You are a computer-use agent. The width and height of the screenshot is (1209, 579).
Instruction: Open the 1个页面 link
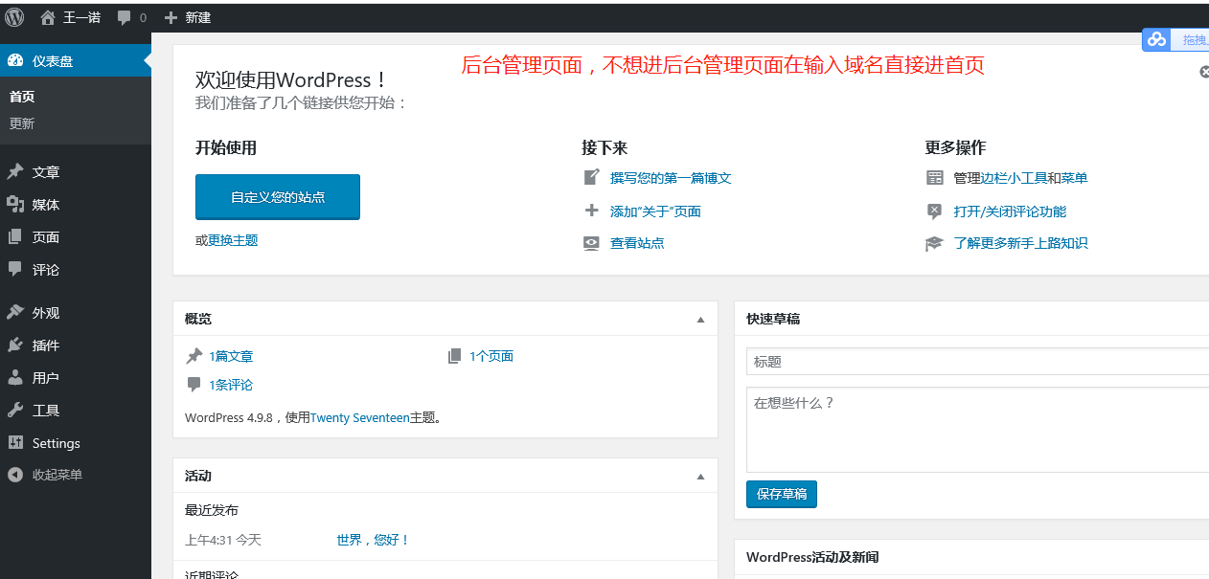tap(491, 356)
